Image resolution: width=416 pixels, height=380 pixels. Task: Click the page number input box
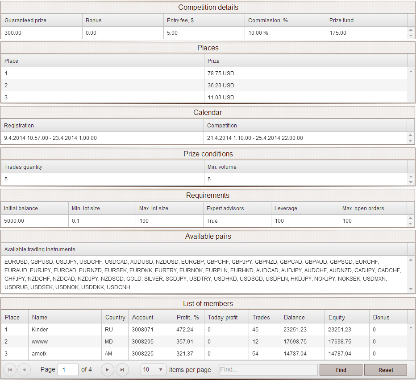(x=68, y=370)
